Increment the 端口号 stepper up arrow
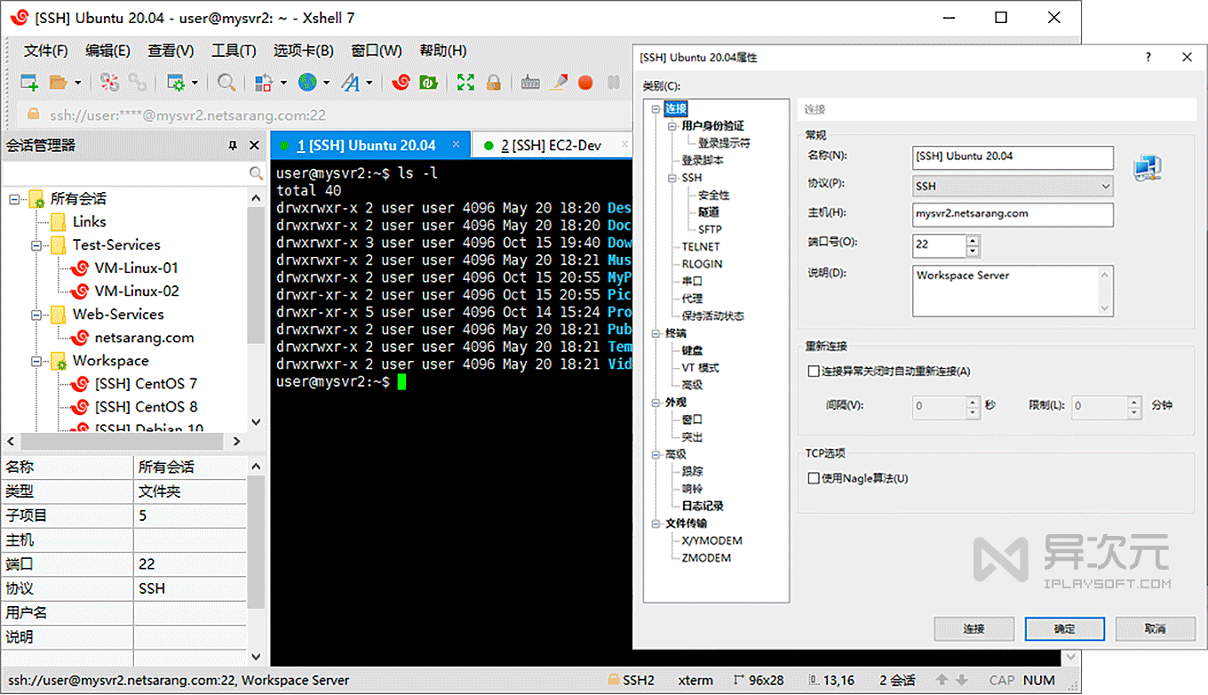This screenshot has height=695, width=1208. point(974,241)
